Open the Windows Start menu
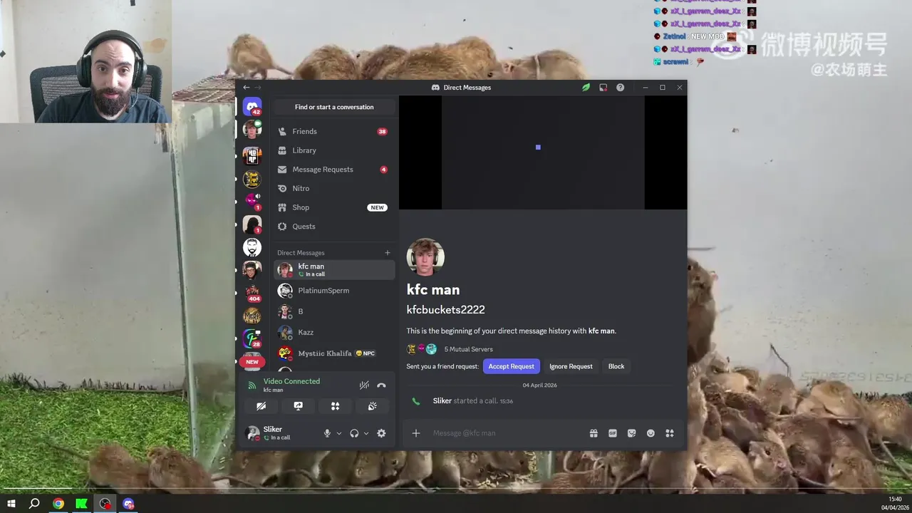Viewport: 912px width, 513px height. click(11, 504)
